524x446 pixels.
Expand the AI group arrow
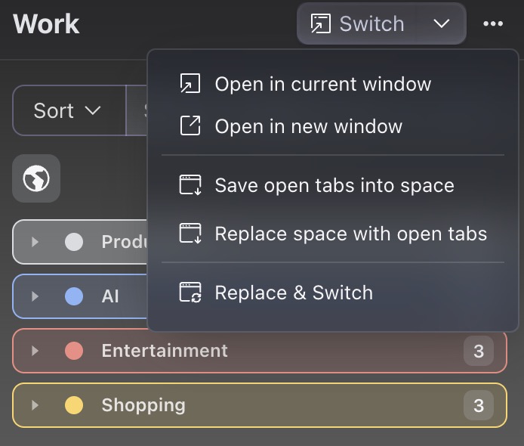click(35, 296)
